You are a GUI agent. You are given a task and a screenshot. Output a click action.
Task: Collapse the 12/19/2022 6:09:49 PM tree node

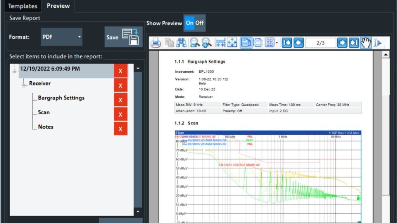[x=14, y=71]
